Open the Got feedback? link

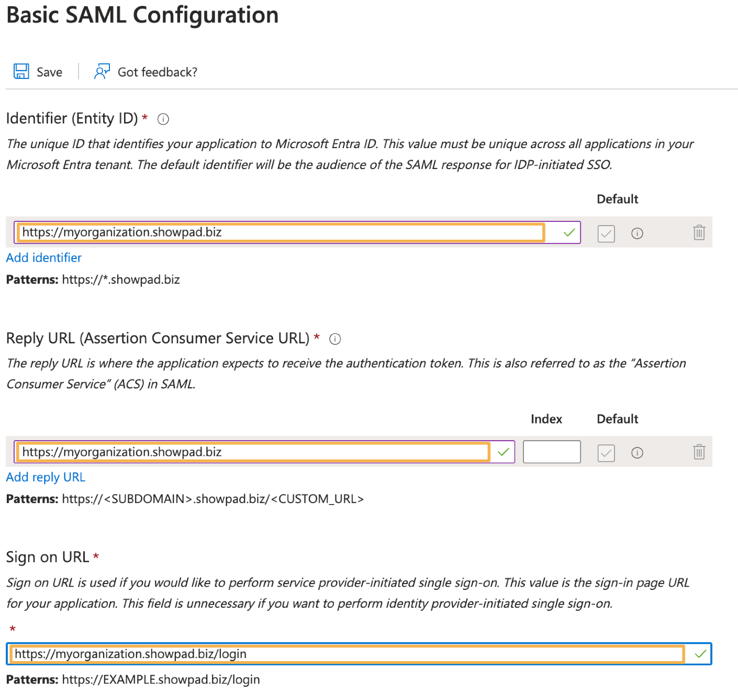(x=157, y=72)
